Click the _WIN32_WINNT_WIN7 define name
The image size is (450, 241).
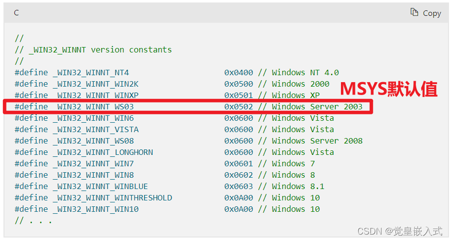(x=94, y=164)
